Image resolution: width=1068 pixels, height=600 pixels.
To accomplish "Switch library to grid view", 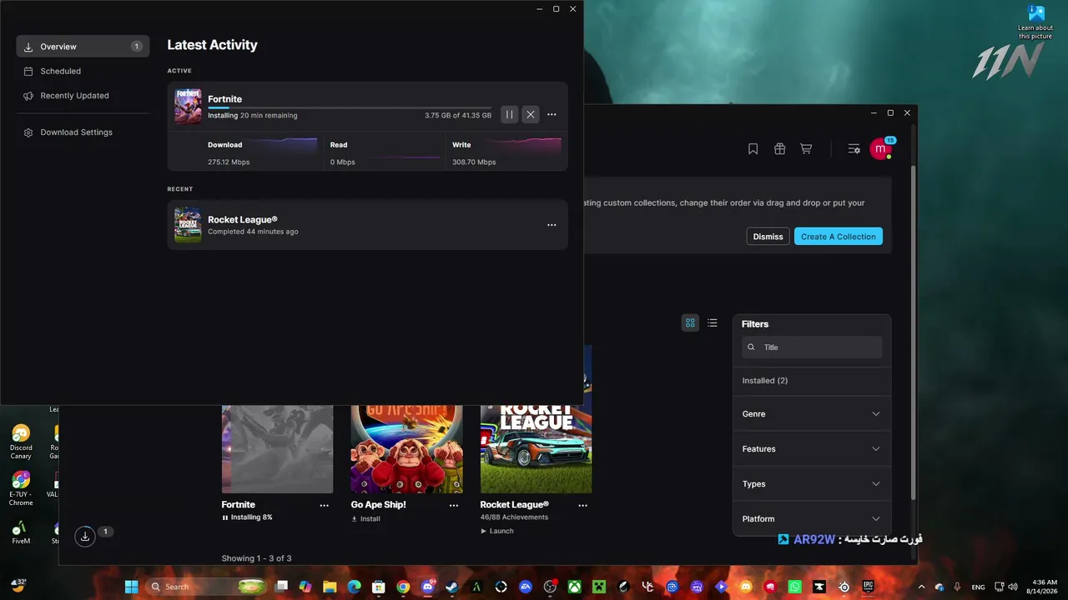I will [690, 322].
